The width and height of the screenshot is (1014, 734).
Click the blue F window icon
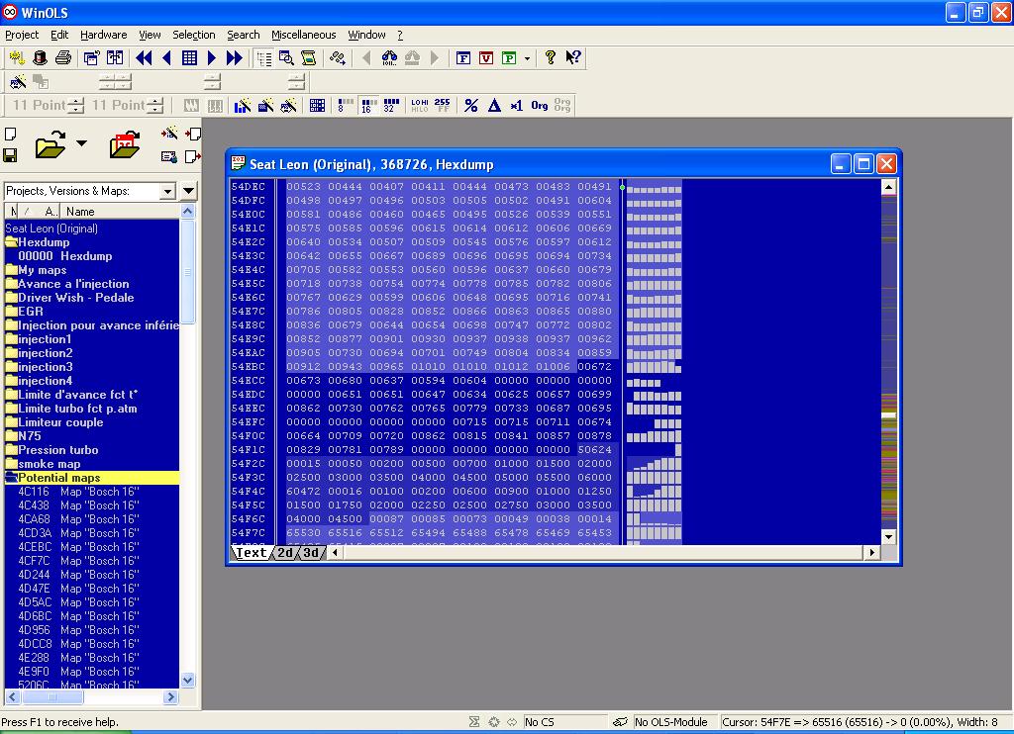[463, 58]
